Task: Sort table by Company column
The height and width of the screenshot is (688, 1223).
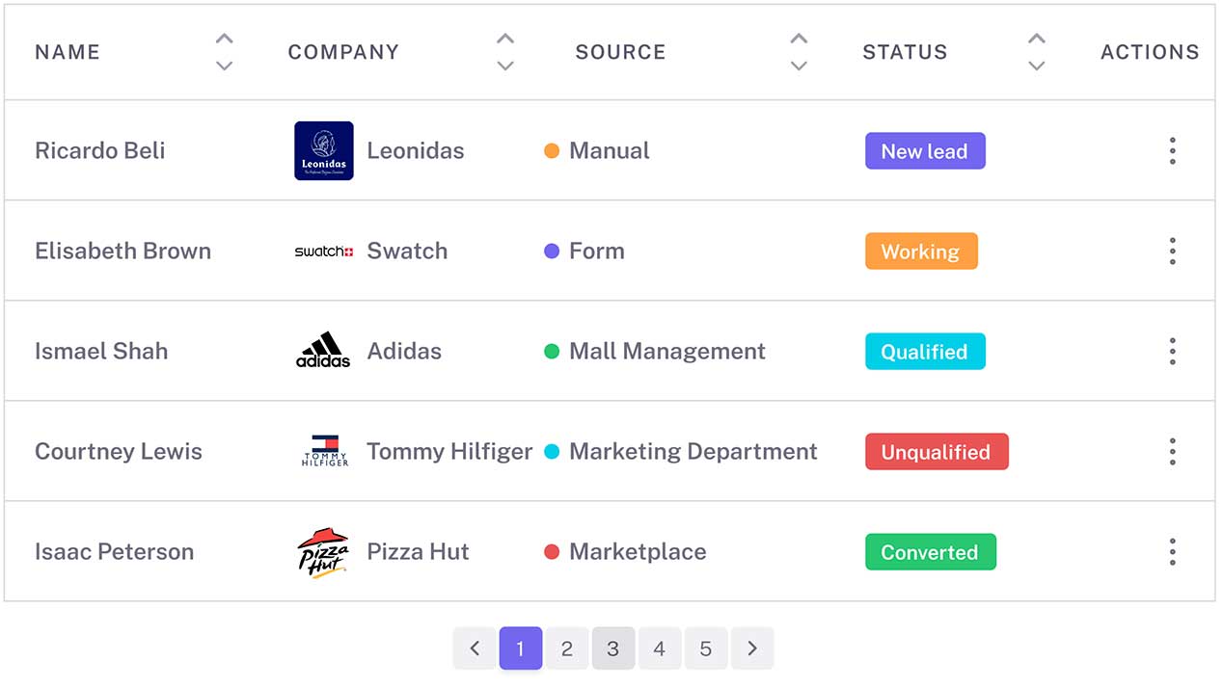Action: (x=505, y=52)
